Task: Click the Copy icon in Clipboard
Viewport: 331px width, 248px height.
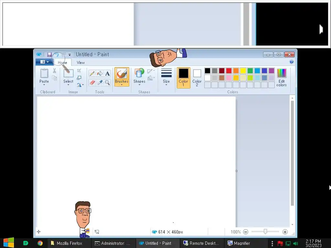Action: [x=54, y=78]
